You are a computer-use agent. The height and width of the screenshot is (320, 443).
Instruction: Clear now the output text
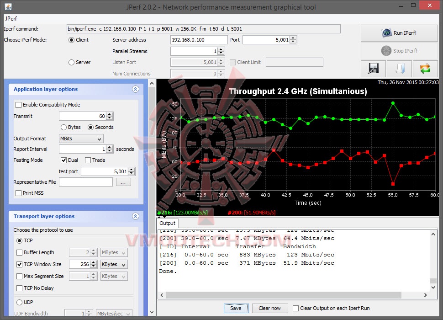tap(269, 308)
